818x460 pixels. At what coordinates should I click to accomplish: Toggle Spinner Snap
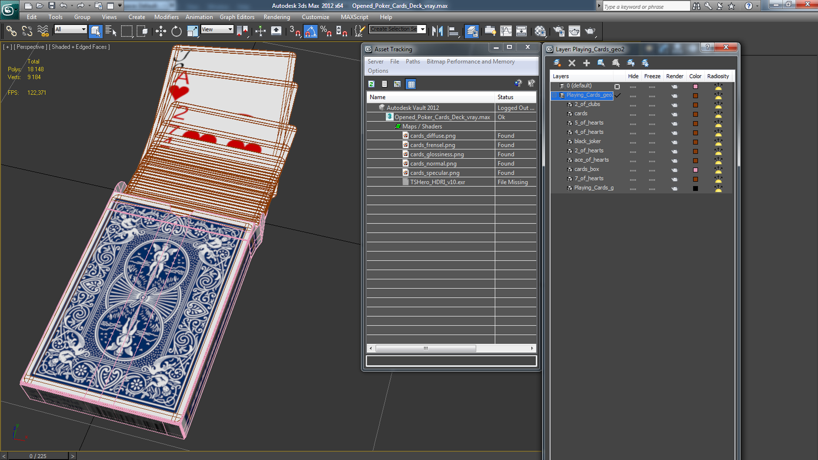pyautogui.click(x=342, y=31)
